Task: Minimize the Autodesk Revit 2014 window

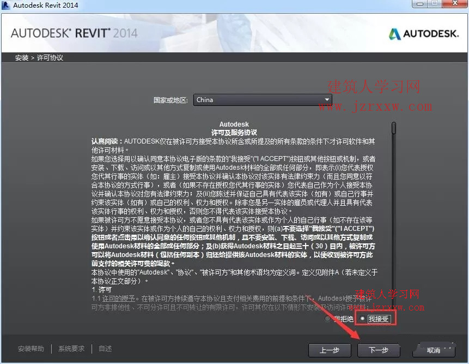Action: click(420, 4)
